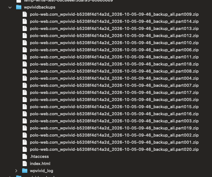Select the wpvivid_log folder name
The image size is (212, 177).
42,171
